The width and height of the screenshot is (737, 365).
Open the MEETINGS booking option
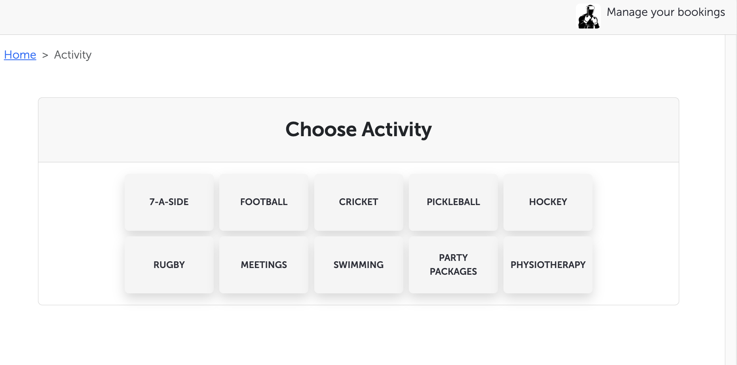264,265
